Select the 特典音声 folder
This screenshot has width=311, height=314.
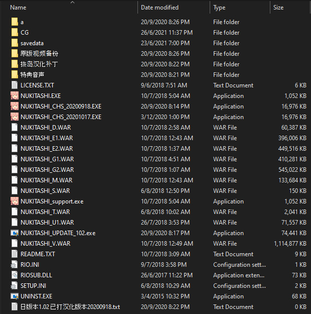pos(32,75)
